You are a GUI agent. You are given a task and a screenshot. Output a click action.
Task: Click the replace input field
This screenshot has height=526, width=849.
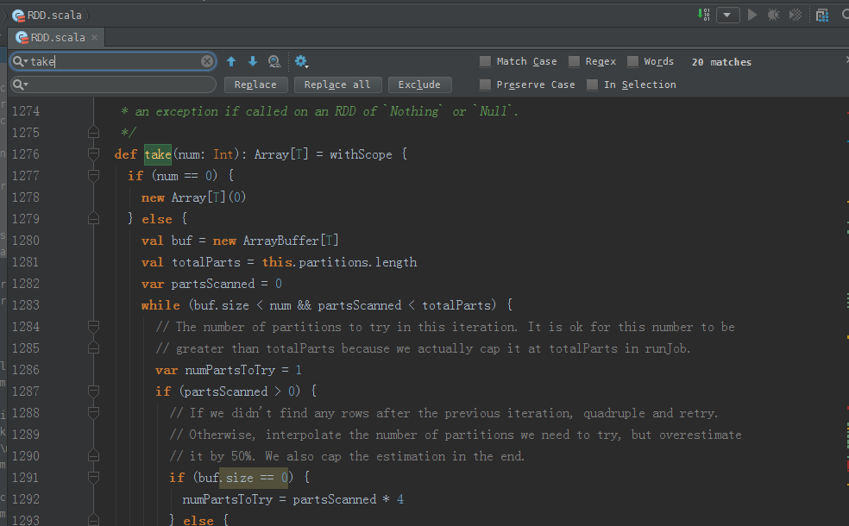114,85
